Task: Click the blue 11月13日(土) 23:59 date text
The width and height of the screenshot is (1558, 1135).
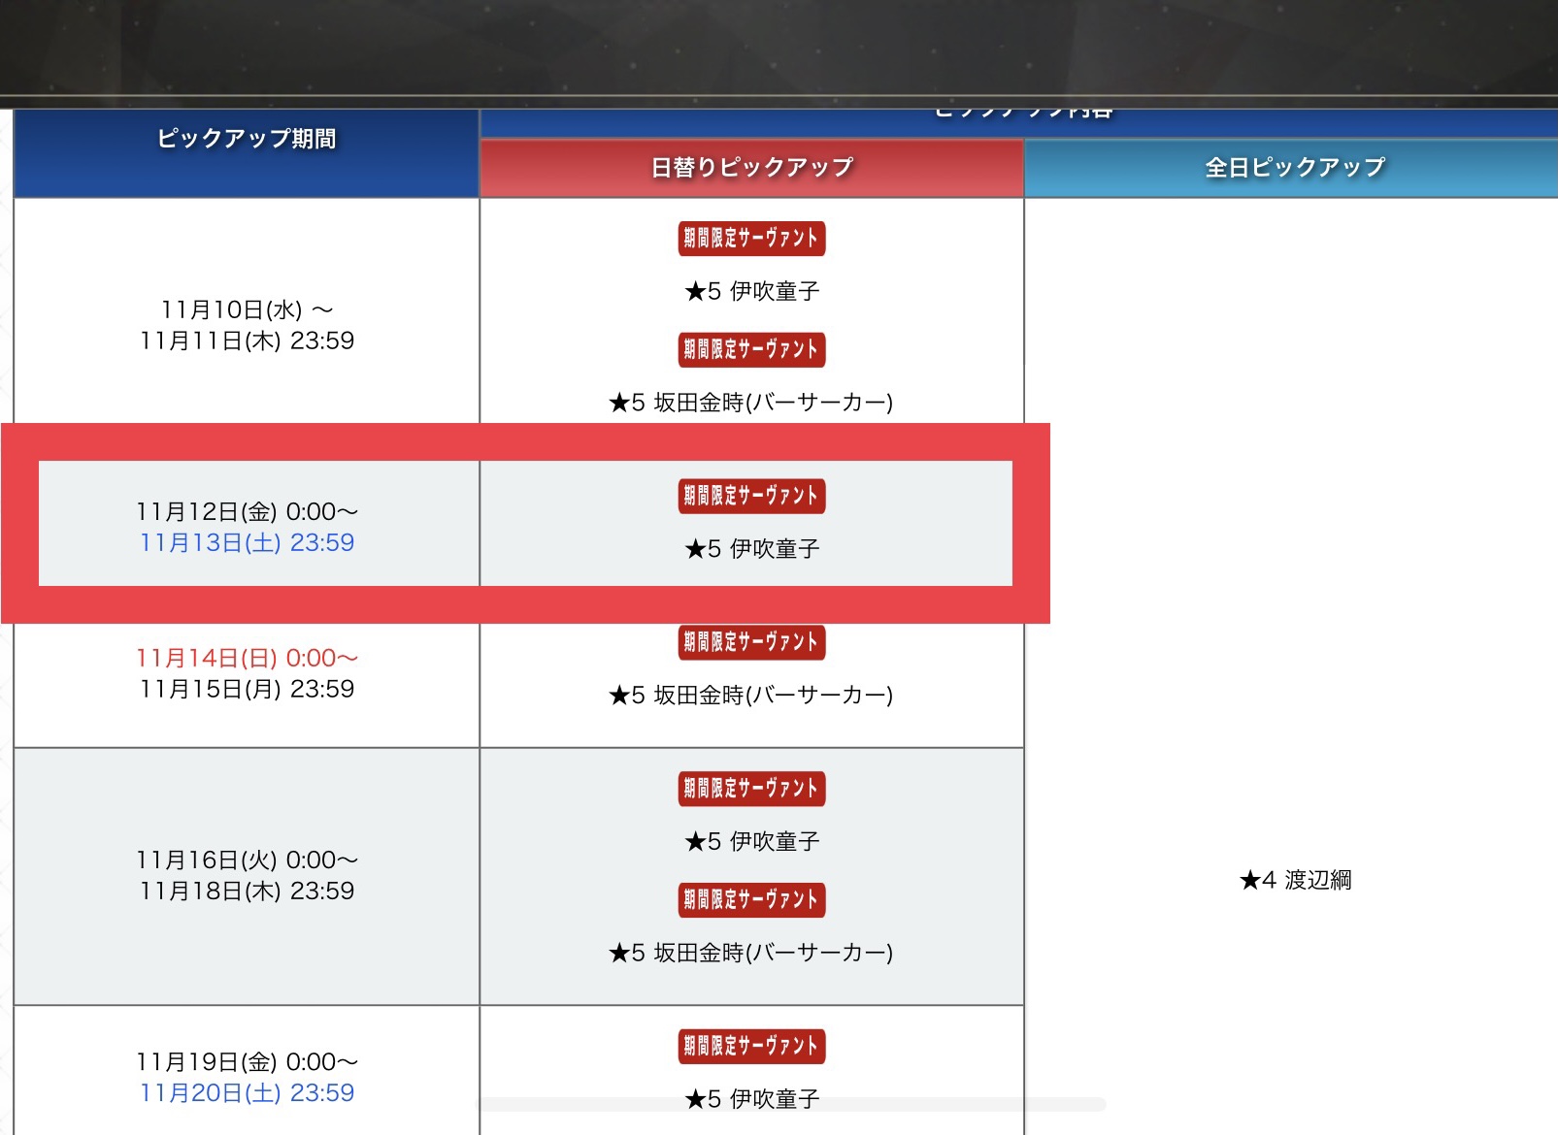Action: (247, 543)
